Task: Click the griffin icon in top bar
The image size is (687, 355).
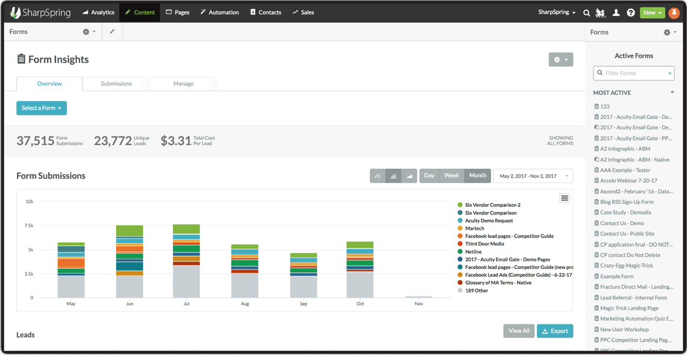Action: tap(601, 12)
